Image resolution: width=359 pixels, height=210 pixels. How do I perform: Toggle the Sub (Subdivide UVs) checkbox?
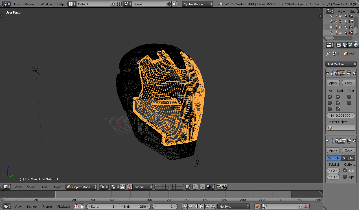(345, 170)
